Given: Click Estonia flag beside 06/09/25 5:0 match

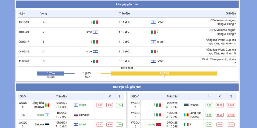Looking at the screenshot, I should pyautogui.click(x=186, y=105).
